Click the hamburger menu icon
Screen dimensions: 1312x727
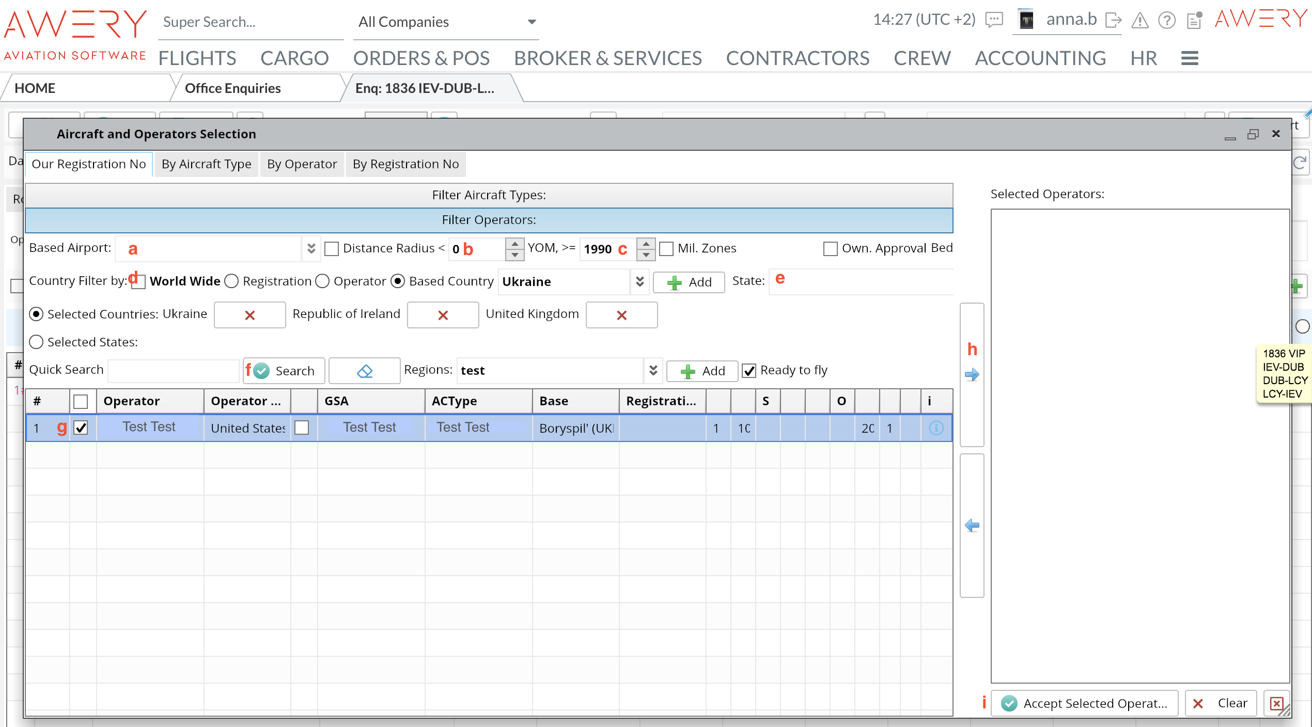(x=1189, y=58)
